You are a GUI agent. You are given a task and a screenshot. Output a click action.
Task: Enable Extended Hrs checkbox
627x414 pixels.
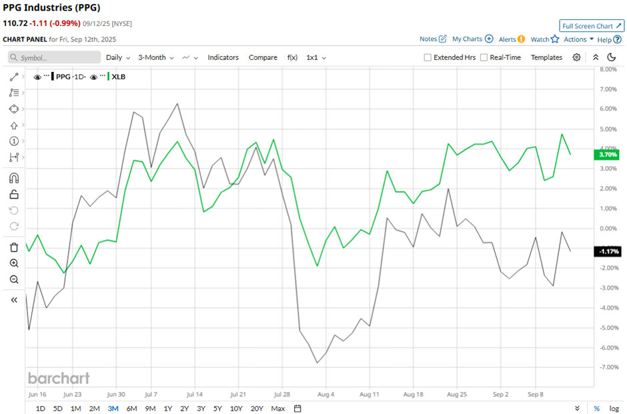coord(428,57)
